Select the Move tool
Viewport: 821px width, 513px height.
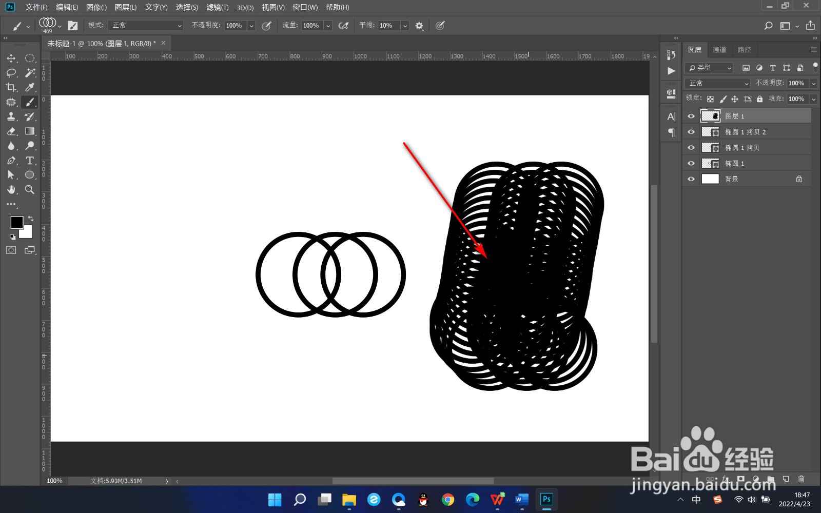(x=11, y=58)
